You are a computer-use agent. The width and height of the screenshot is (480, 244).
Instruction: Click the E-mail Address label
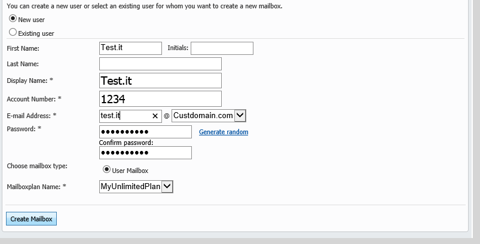[32, 116]
